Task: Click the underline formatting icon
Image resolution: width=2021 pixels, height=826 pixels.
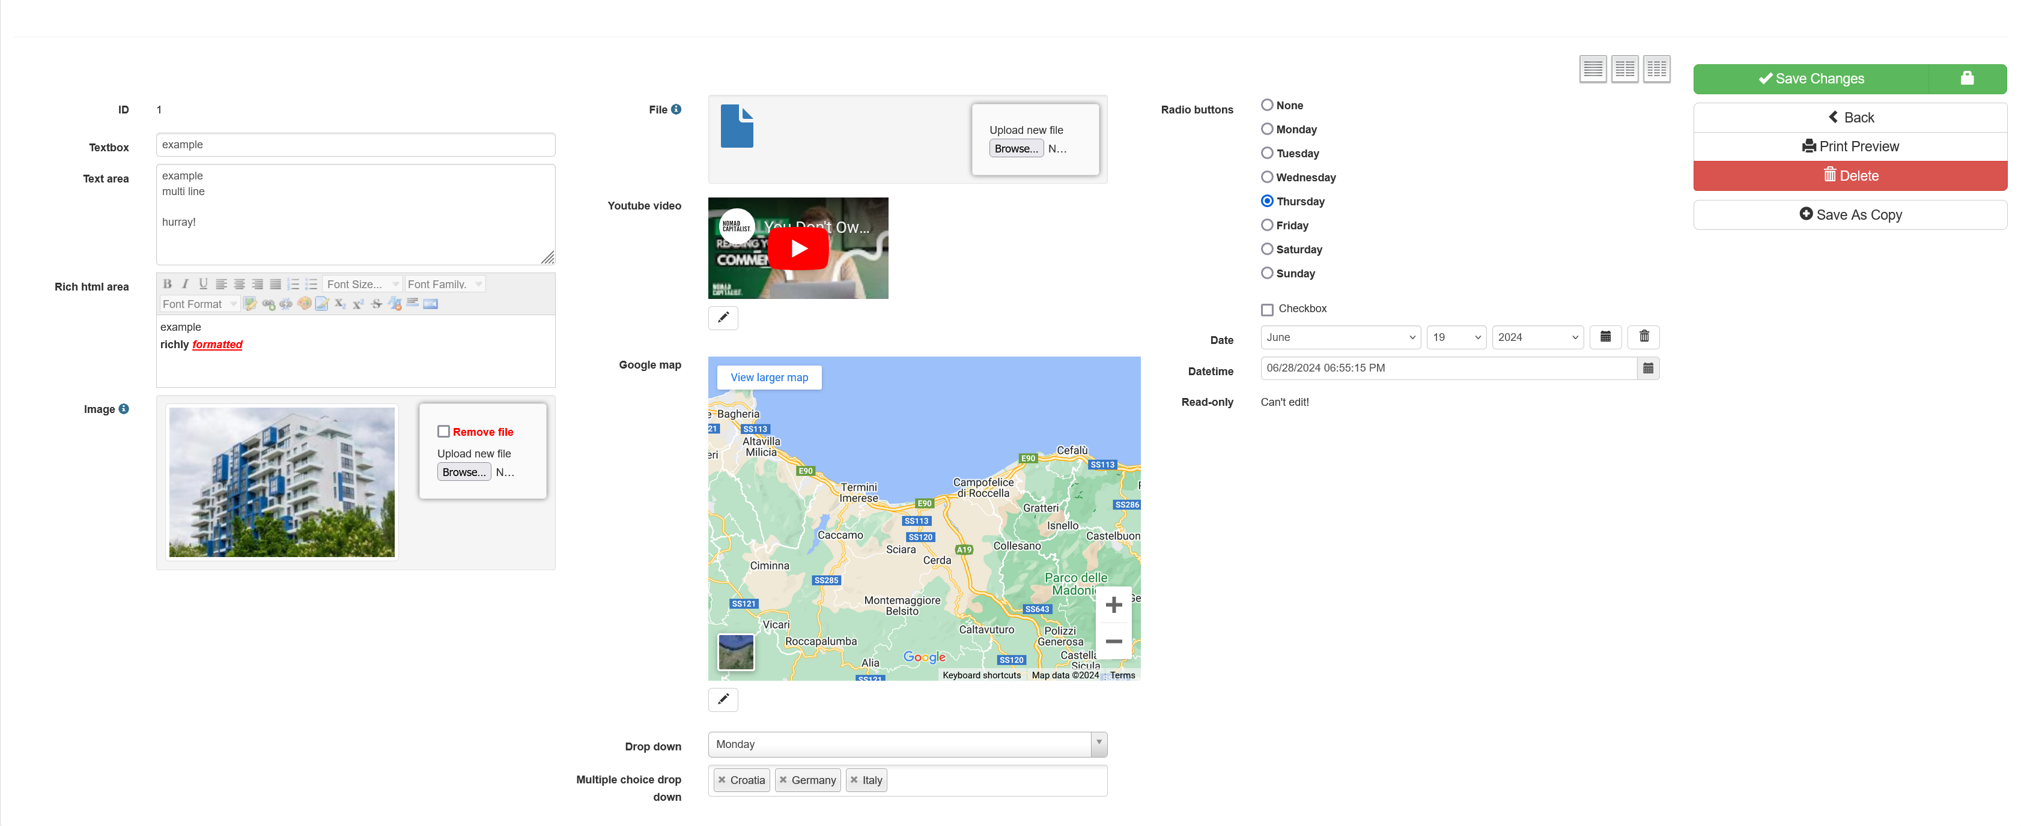Action: (203, 284)
